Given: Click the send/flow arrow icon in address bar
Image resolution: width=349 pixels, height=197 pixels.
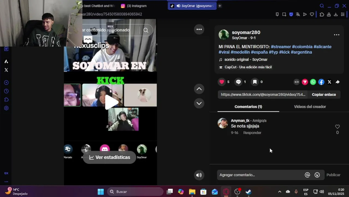Looking at the screenshot, I should point(305,15).
